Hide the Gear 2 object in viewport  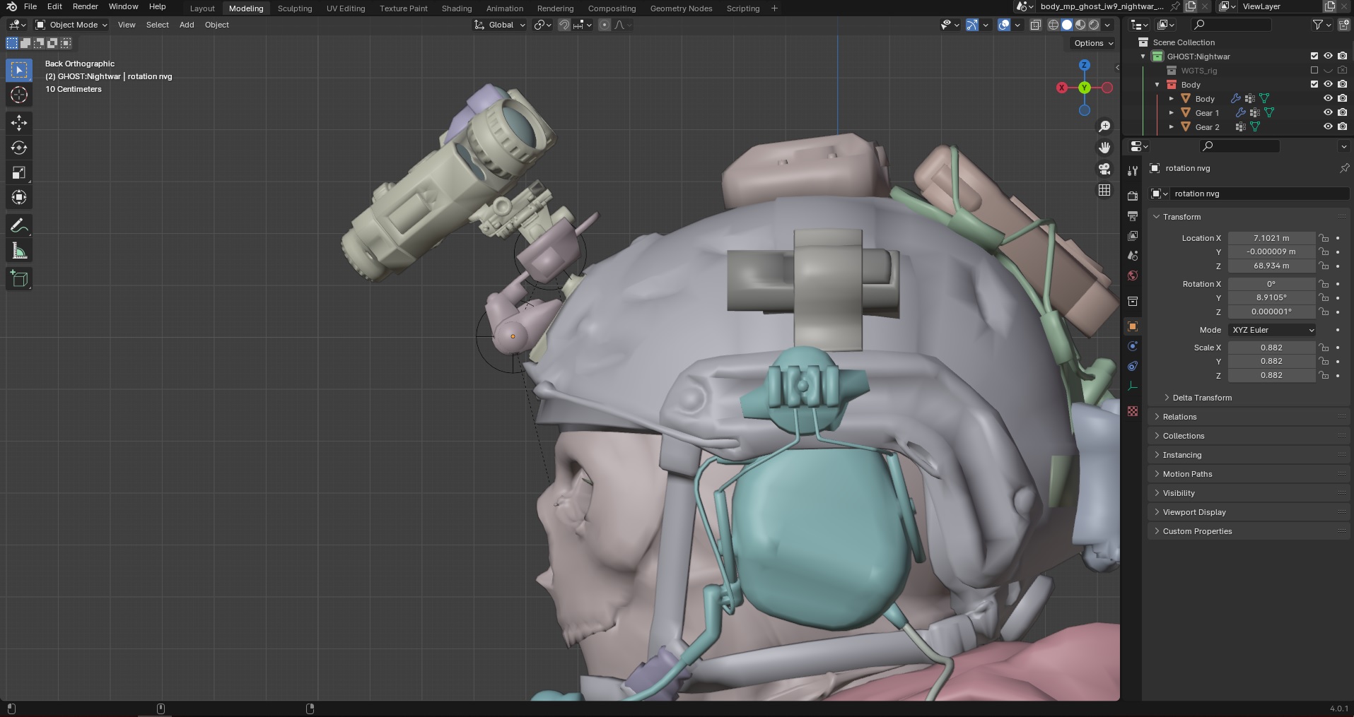click(1328, 126)
